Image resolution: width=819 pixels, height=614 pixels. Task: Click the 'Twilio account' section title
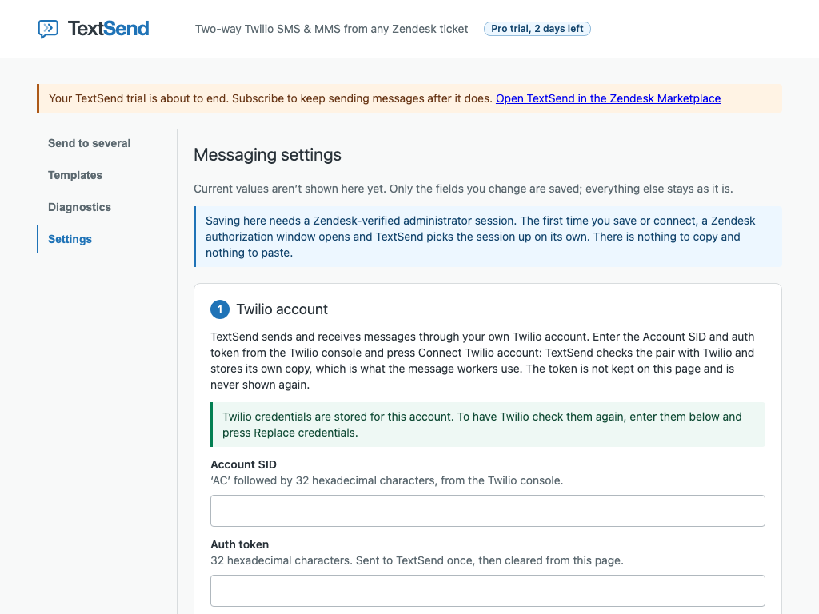[282, 309]
